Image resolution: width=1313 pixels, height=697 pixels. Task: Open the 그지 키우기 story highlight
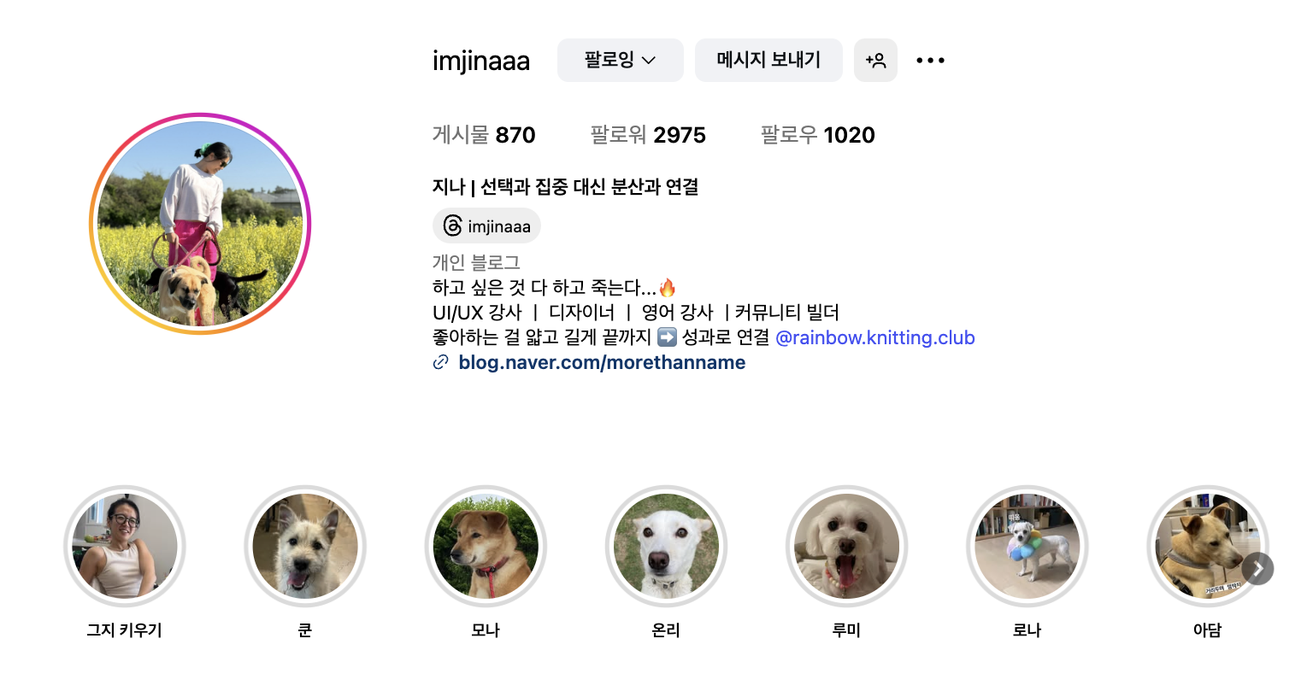click(x=125, y=547)
